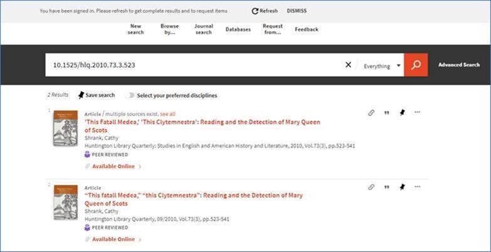Open second result title 'This fatall Medea'
The width and height of the screenshot is (491, 252).
(x=194, y=199)
